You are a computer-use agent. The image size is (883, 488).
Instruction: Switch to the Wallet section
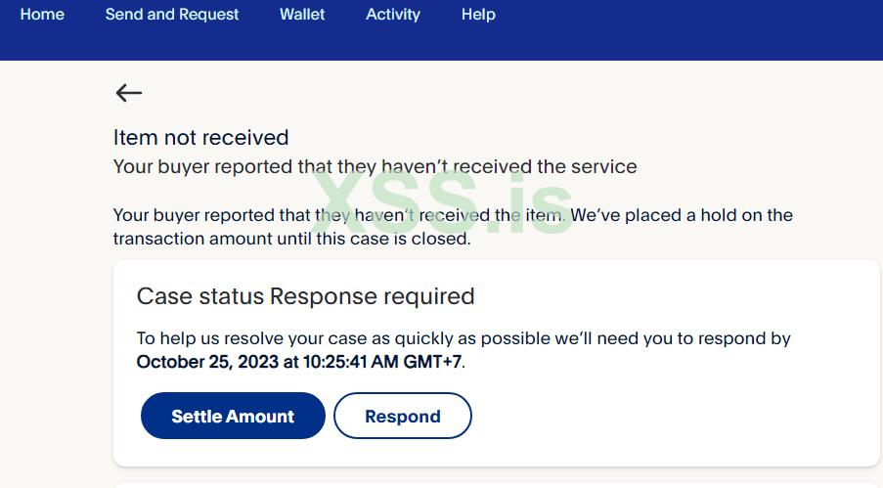pos(302,15)
